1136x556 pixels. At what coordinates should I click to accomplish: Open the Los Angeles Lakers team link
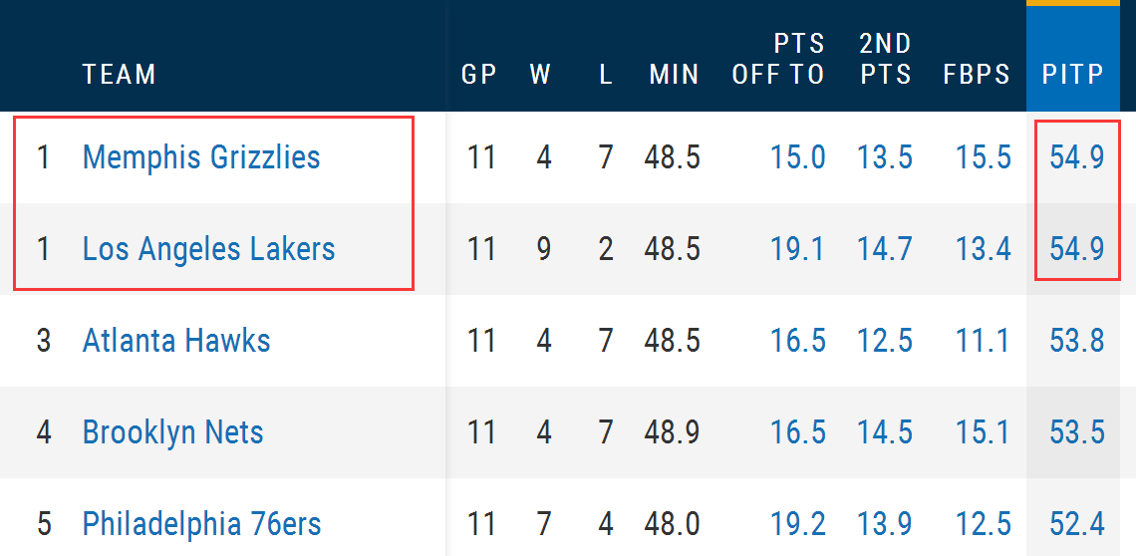tap(208, 249)
